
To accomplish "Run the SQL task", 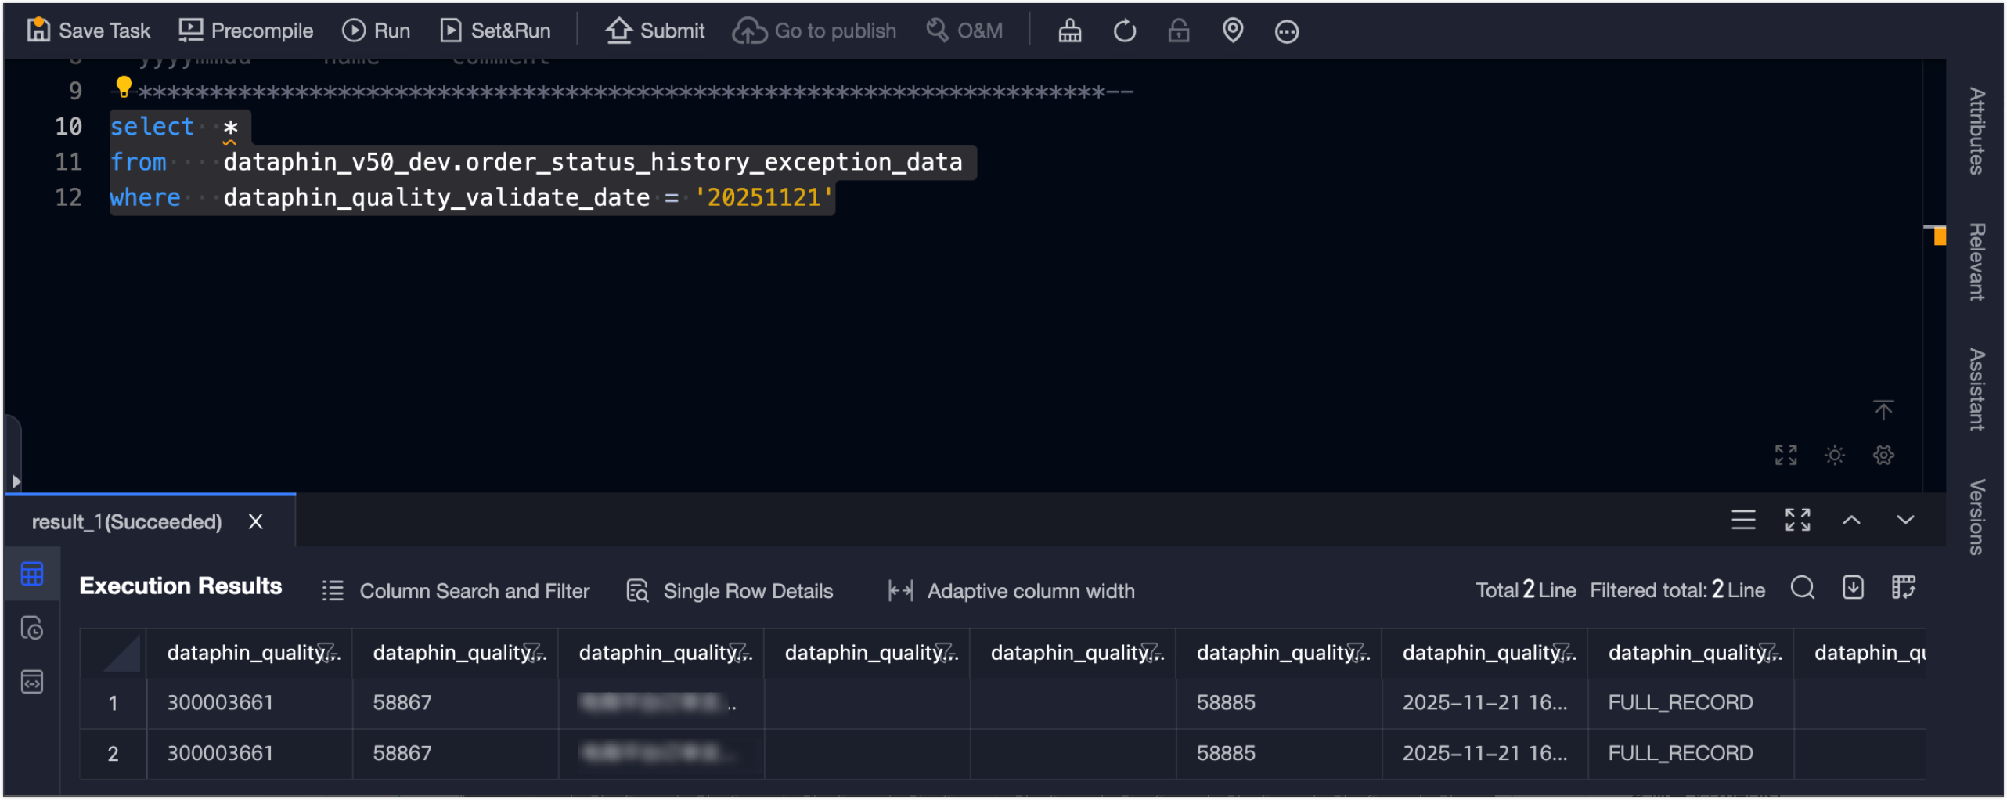I will (x=377, y=31).
